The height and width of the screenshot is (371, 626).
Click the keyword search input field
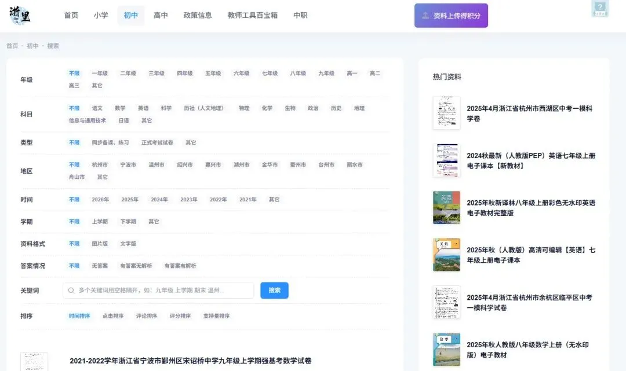156,290
